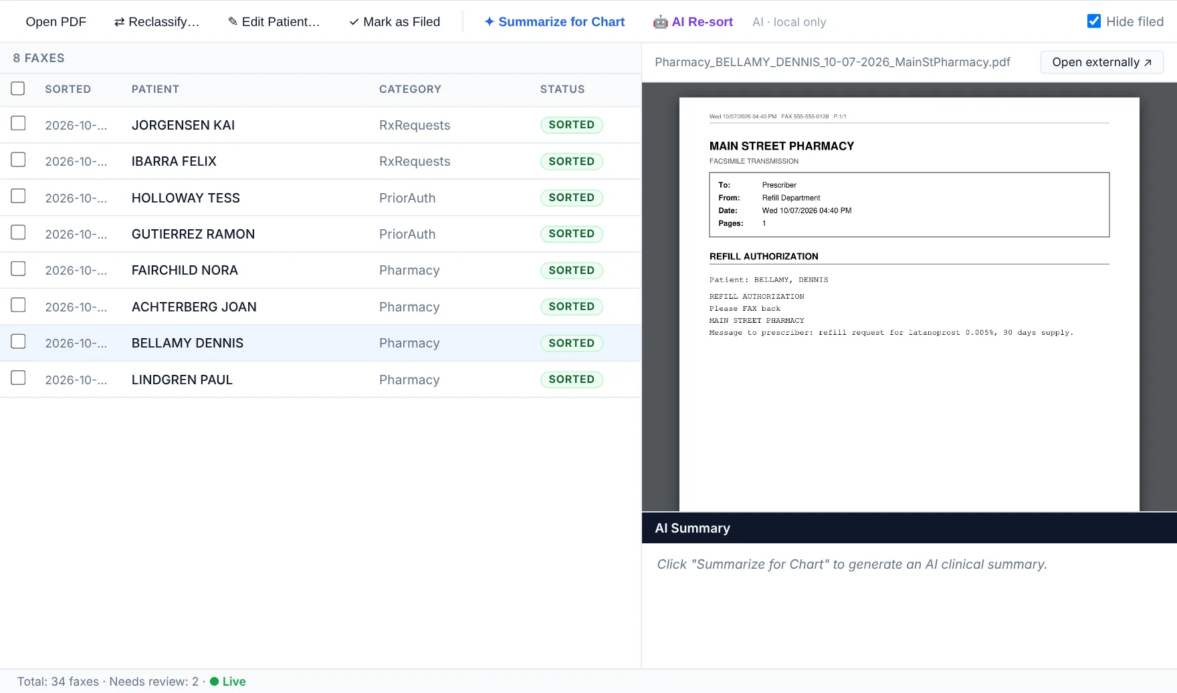Click the arrow icon on Open externally
1177x693 pixels.
(x=1148, y=62)
